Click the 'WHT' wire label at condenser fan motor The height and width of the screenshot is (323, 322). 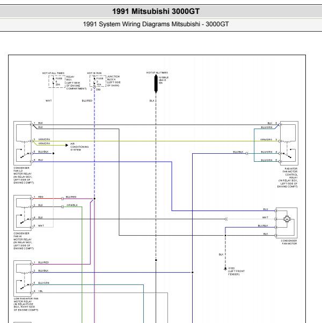(x=265, y=217)
